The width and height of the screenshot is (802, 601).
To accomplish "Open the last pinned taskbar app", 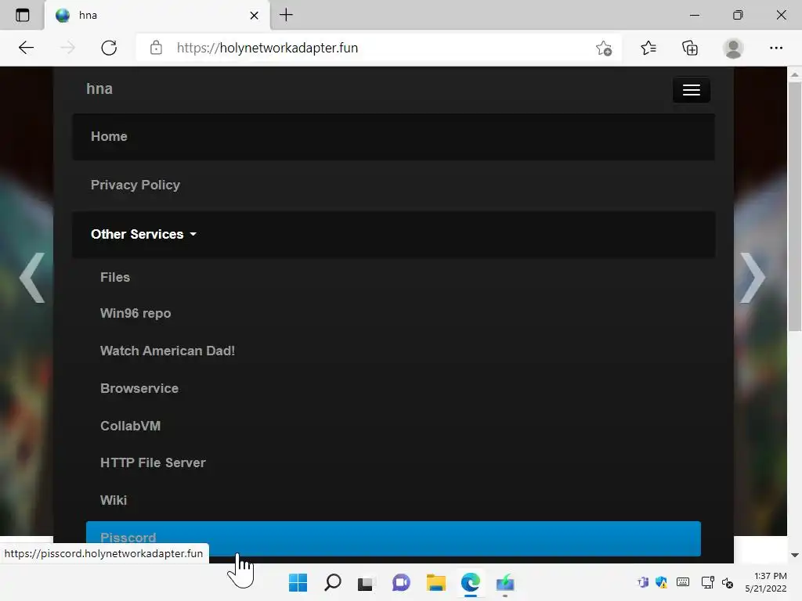I will click(505, 582).
